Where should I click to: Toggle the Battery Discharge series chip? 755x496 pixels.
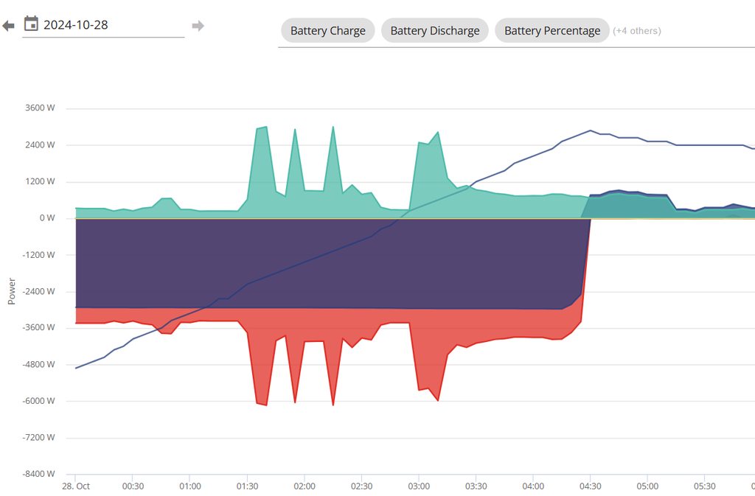pyautogui.click(x=434, y=31)
